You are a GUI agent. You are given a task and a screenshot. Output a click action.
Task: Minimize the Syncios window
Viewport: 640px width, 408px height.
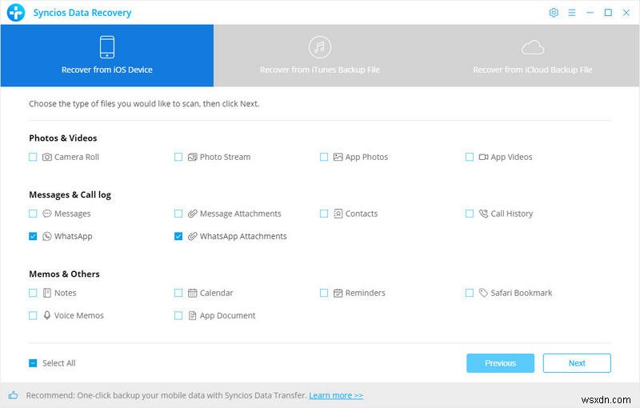(590, 13)
